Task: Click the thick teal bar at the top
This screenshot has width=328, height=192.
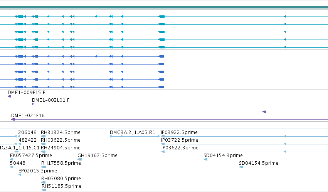Action: click(x=164, y=7)
